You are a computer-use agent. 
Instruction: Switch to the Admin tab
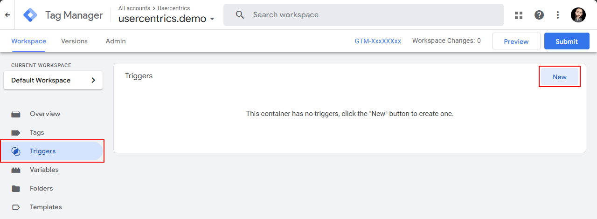(x=116, y=41)
